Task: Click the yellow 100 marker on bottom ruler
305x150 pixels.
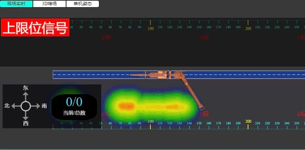Action: click(x=151, y=121)
